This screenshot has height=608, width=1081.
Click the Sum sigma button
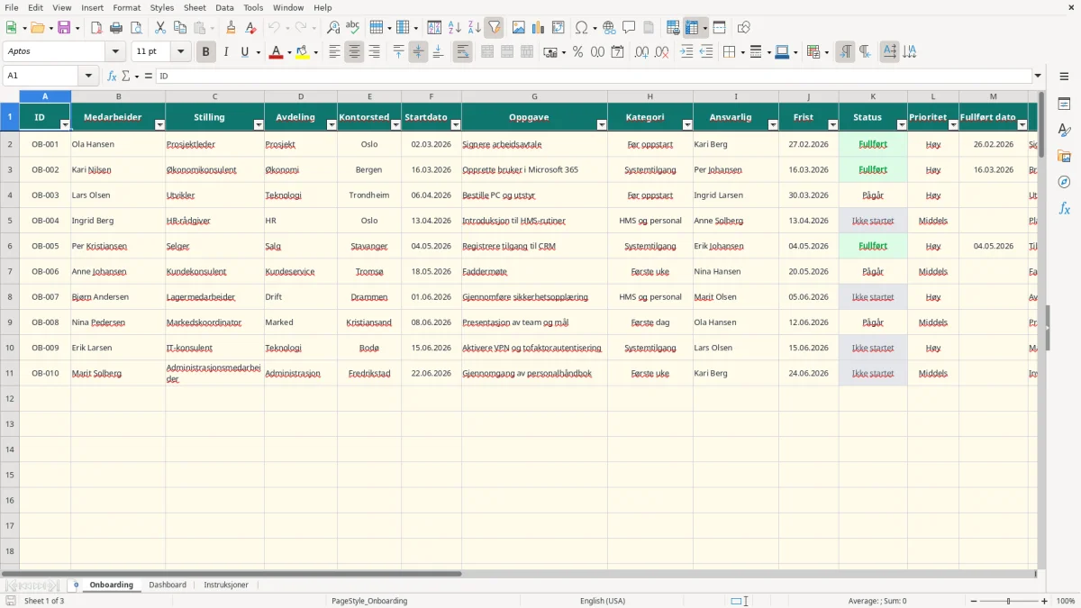click(125, 77)
